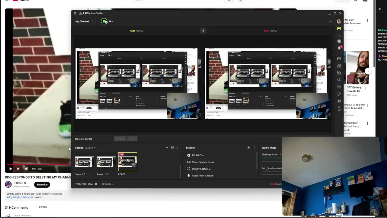
Task: Add a new source with the plus icon
Action: [249, 147]
